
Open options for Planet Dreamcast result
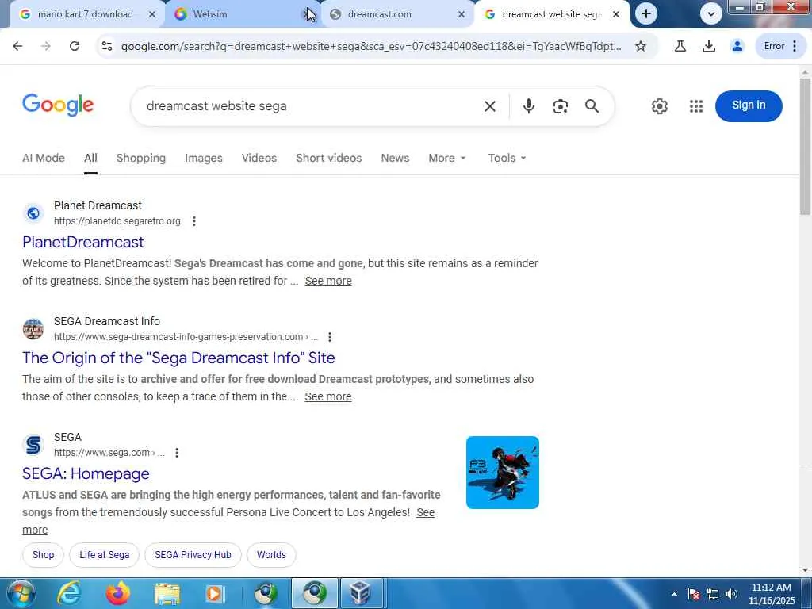(x=194, y=221)
